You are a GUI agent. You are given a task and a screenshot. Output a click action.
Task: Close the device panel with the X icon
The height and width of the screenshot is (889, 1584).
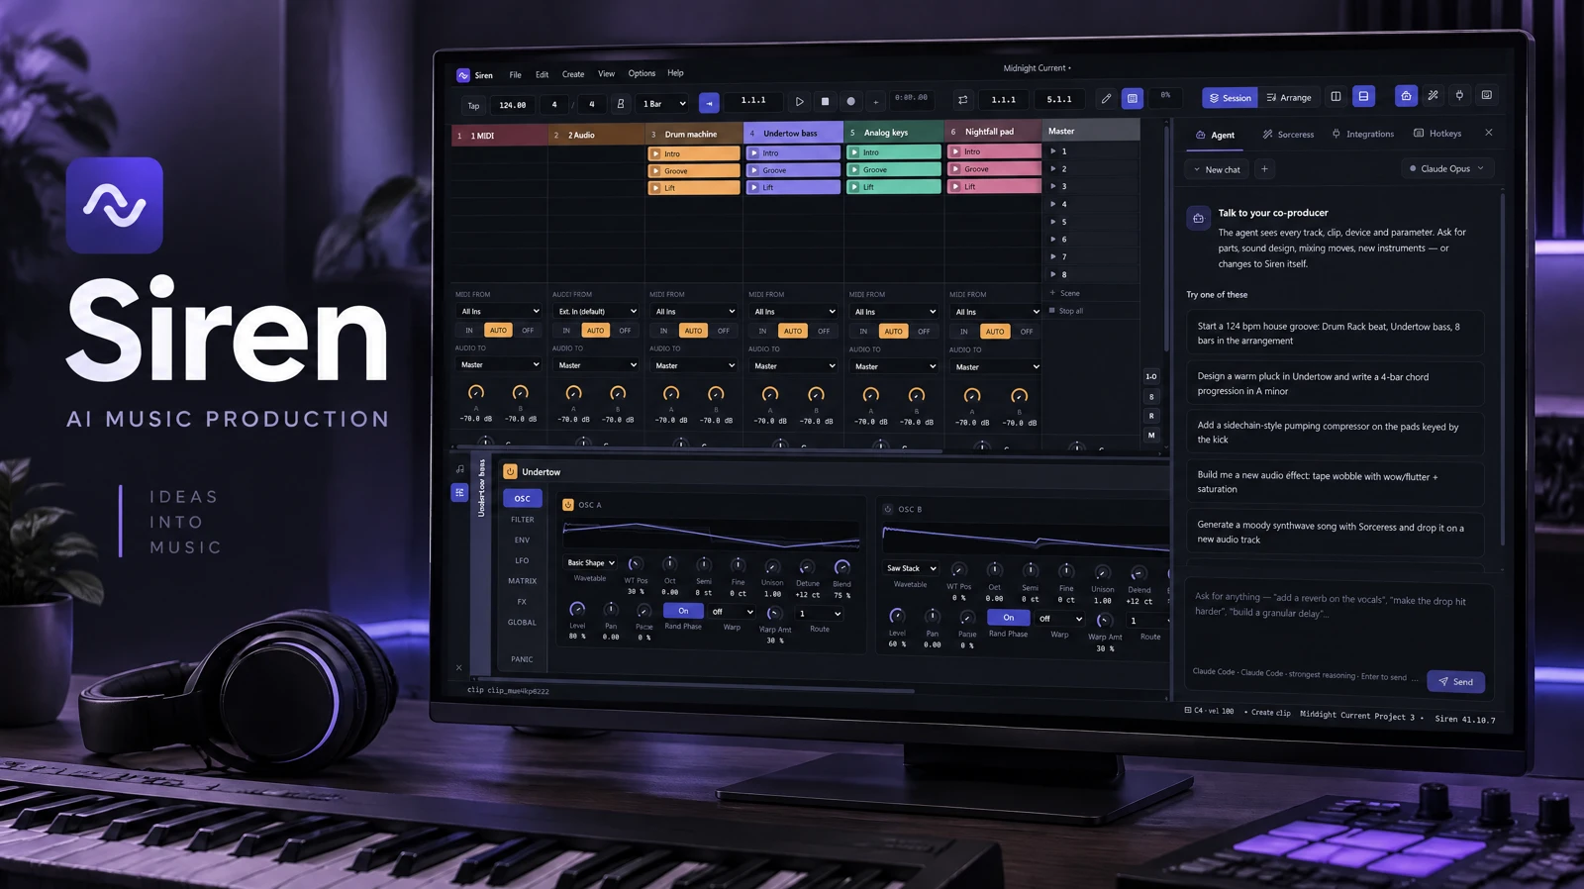(458, 668)
